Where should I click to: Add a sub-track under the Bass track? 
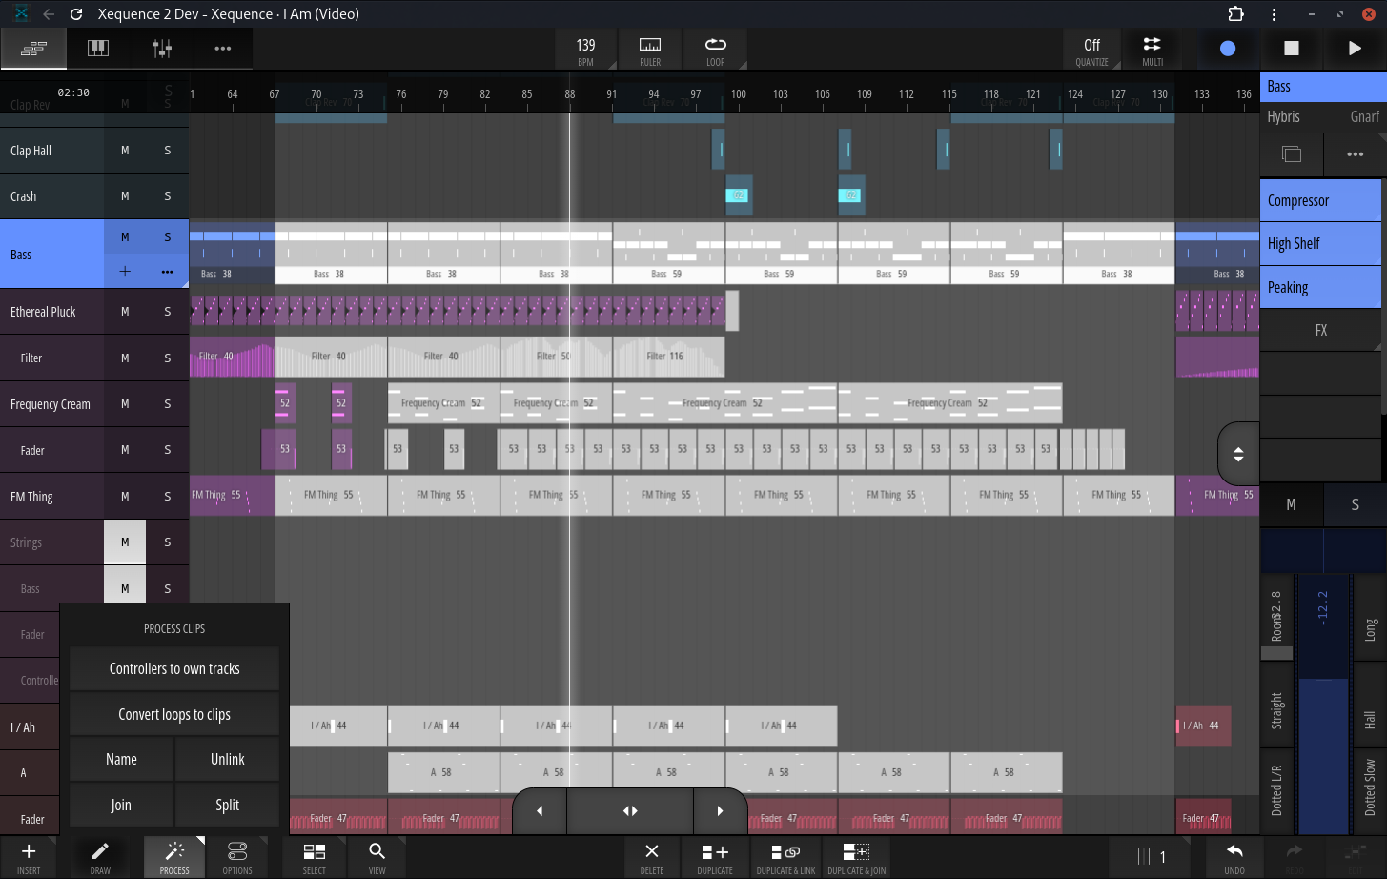coord(125,272)
